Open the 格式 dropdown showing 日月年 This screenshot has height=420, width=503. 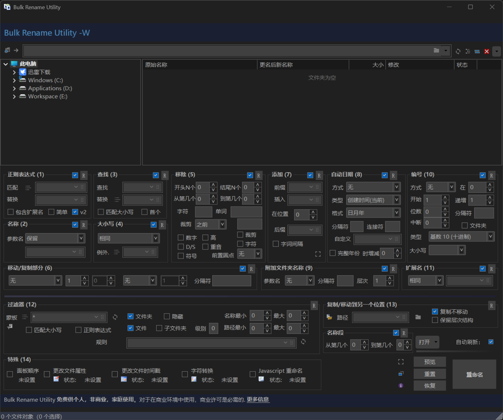(x=396, y=213)
